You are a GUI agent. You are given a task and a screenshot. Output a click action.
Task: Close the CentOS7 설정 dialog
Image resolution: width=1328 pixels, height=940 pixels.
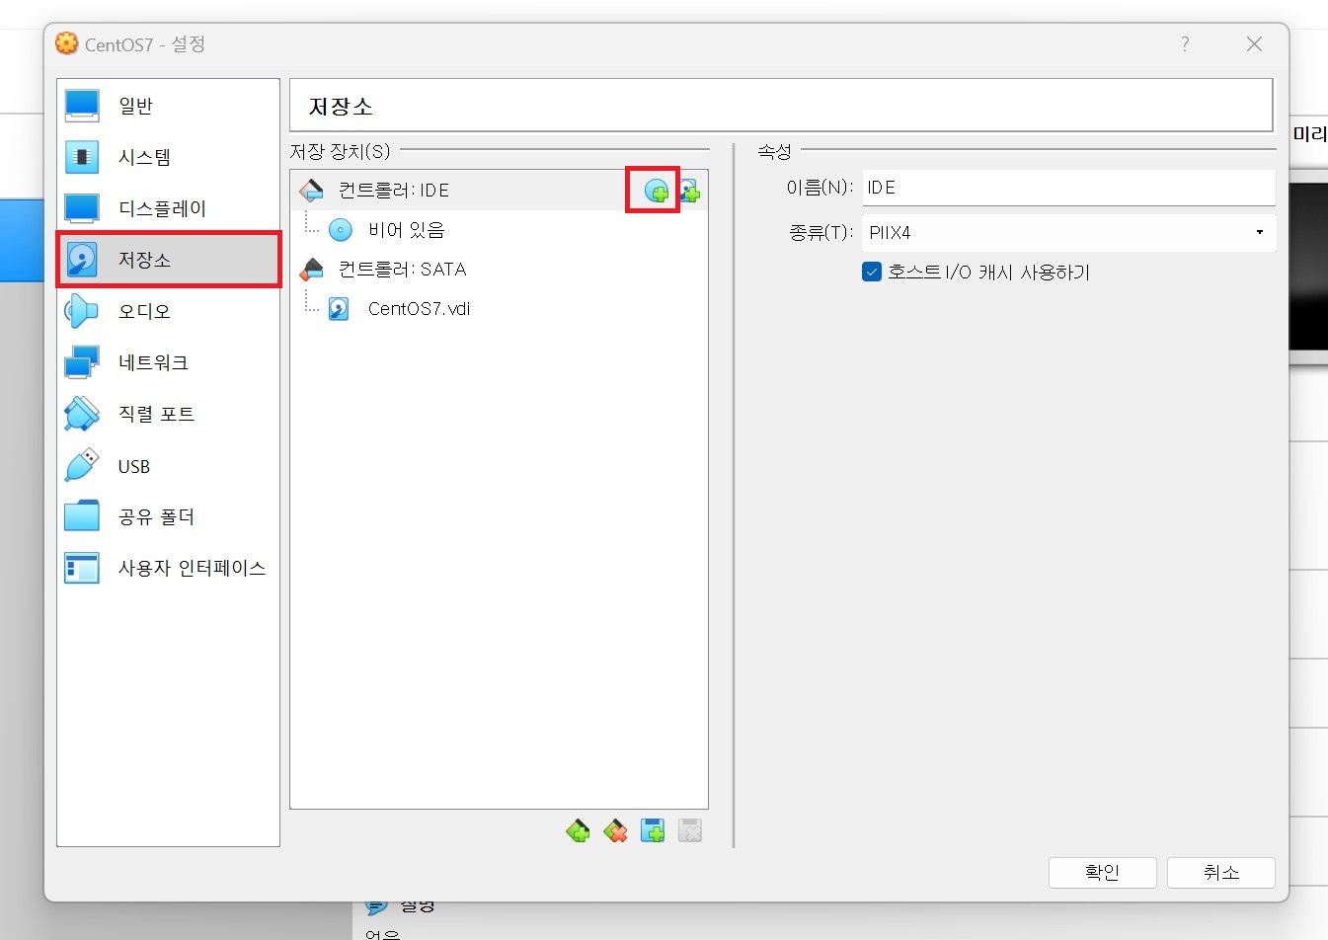tap(1254, 43)
